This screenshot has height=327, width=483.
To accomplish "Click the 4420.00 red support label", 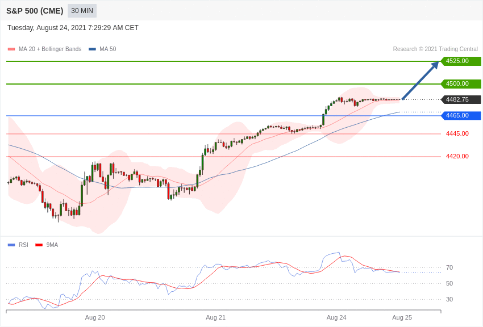I will click(457, 157).
